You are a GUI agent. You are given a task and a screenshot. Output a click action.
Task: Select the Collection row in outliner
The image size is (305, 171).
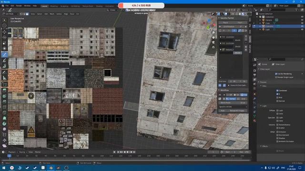point(269,17)
